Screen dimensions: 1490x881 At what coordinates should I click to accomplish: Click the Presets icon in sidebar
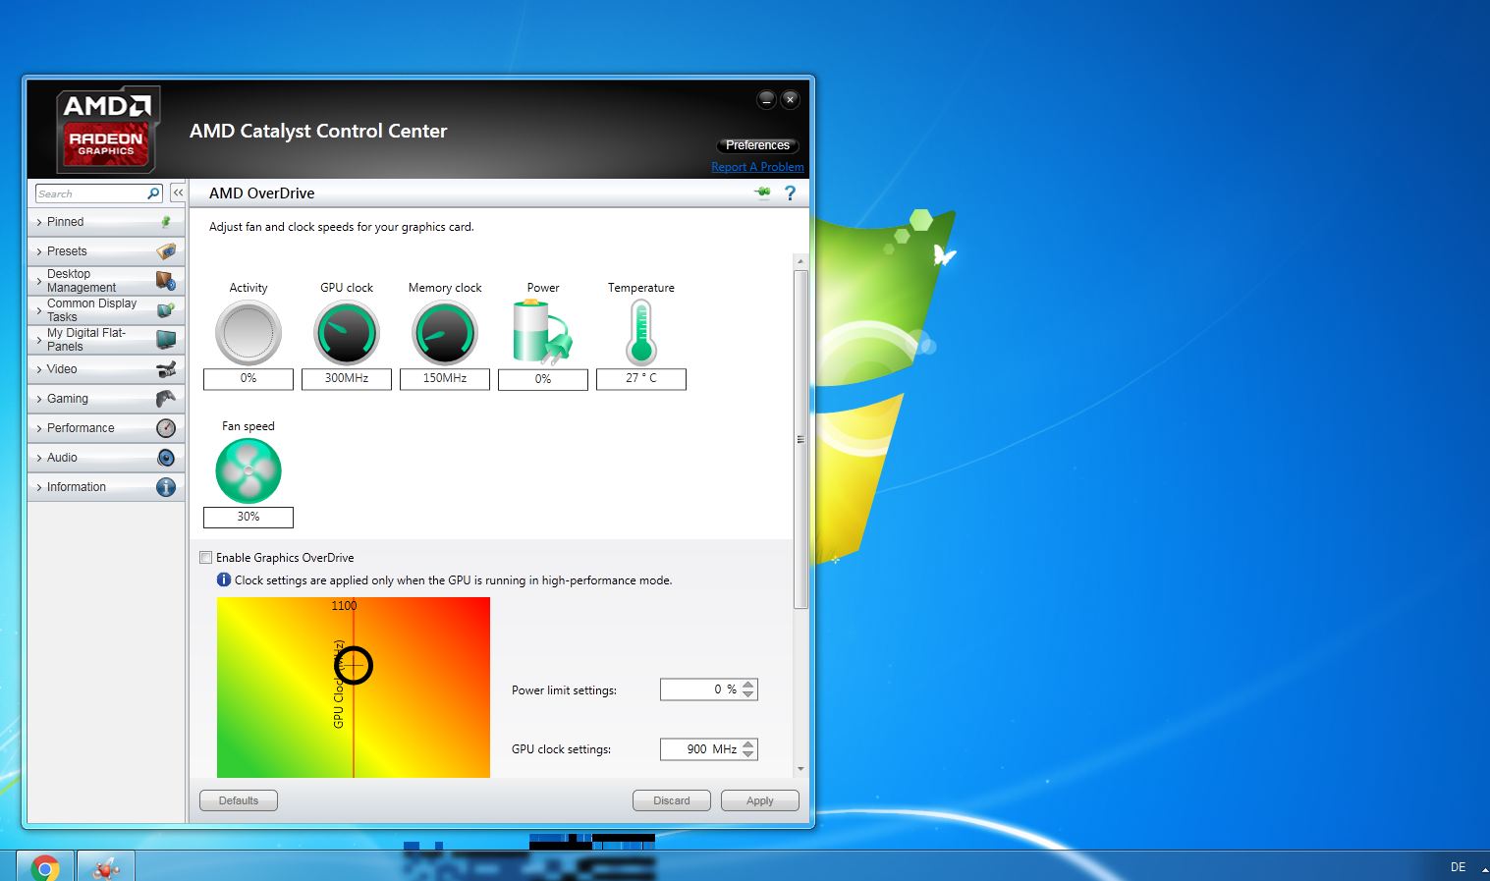click(x=166, y=251)
